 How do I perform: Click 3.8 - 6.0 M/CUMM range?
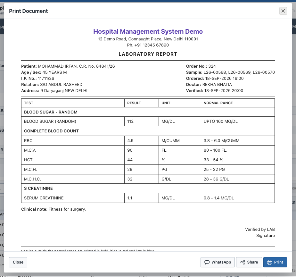tap(238, 140)
